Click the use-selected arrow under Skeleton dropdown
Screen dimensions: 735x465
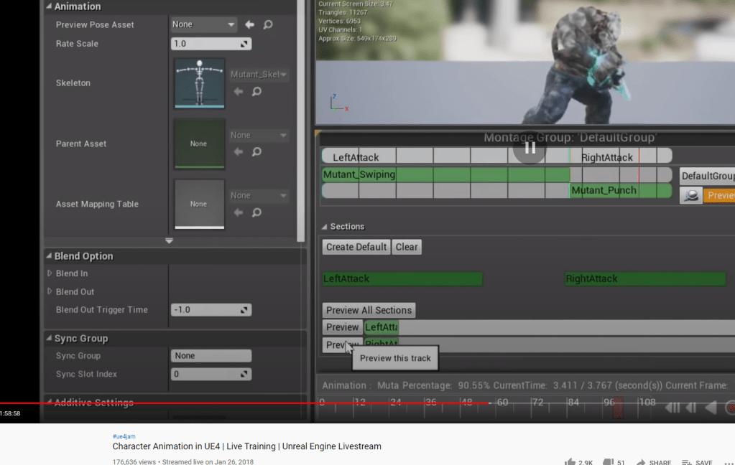point(239,92)
